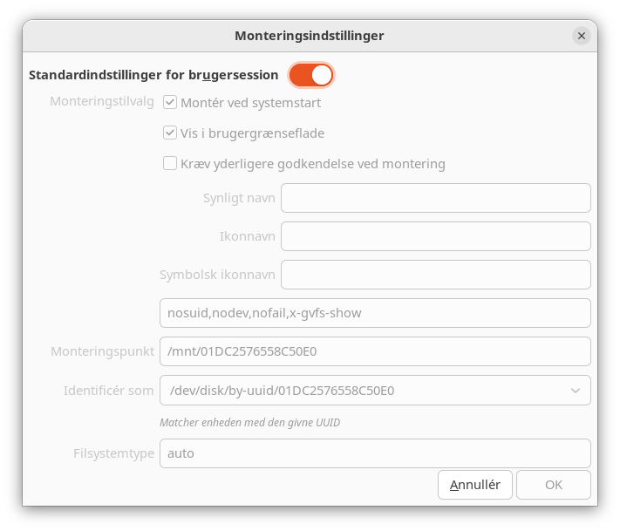Viewport: 620px width, 531px height.
Task: Click the Identificér som label
Action: tap(108, 391)
